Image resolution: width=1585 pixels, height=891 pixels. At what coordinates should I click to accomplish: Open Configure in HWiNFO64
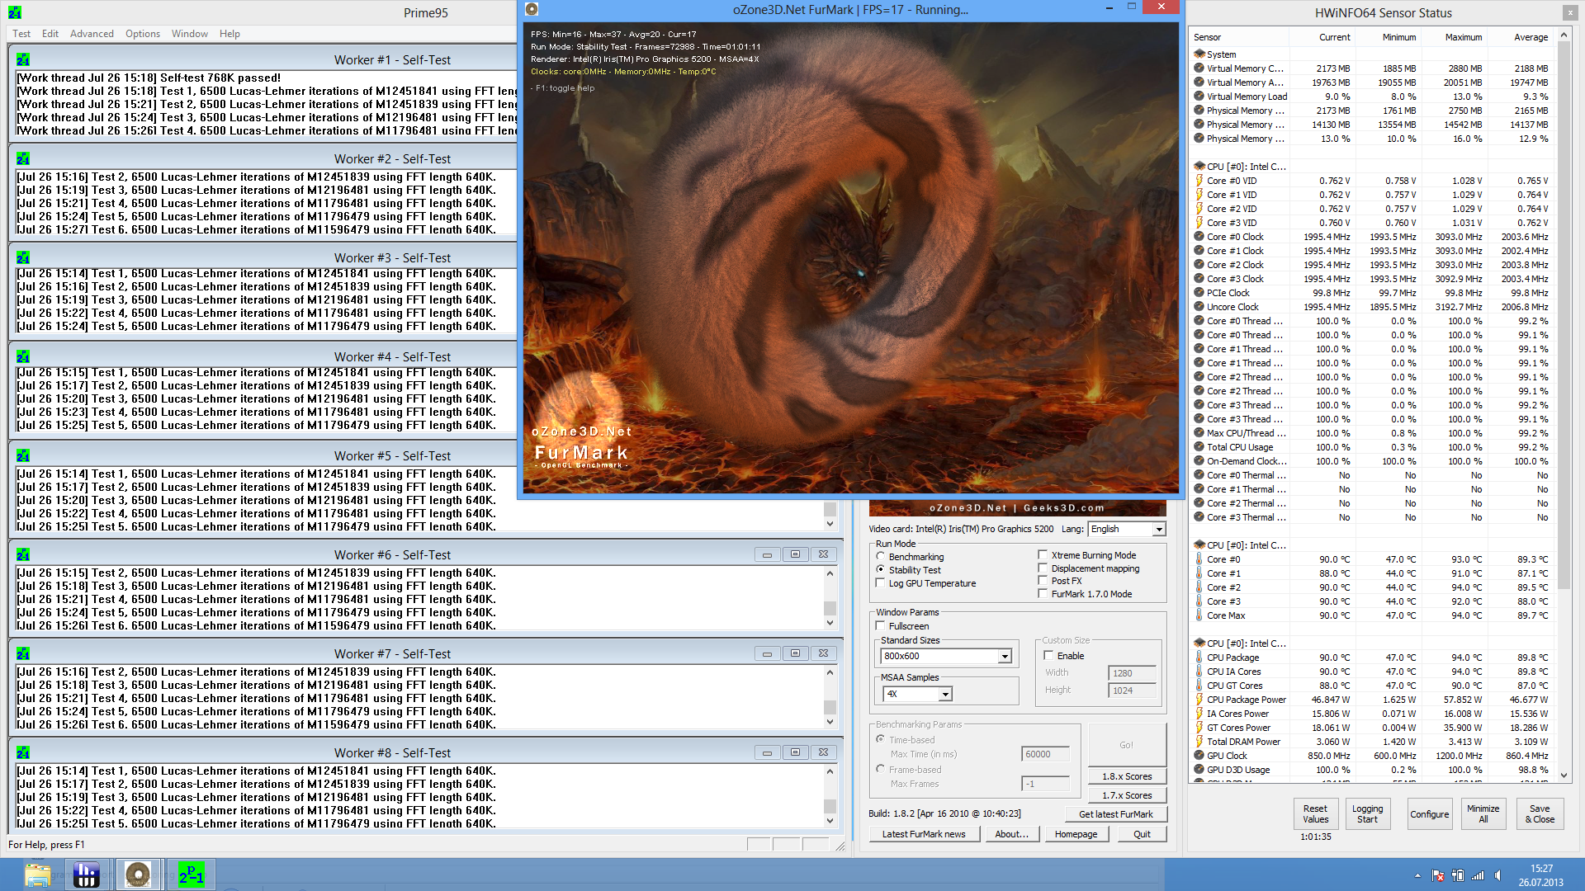(x=1429, y=813)
